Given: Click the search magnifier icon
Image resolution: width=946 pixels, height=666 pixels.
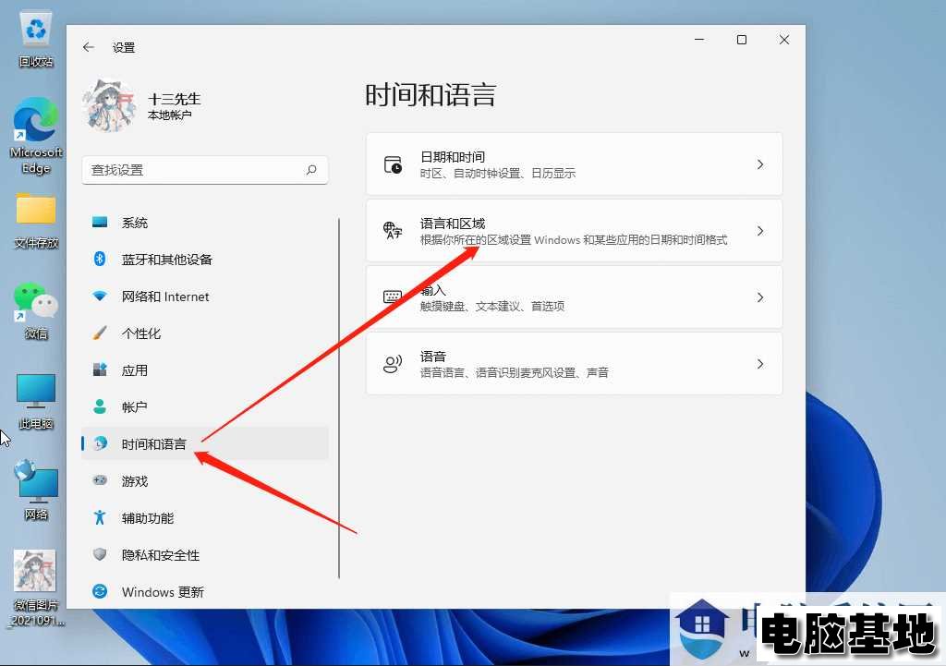Looking at the screenshot, I should (311, 170).
